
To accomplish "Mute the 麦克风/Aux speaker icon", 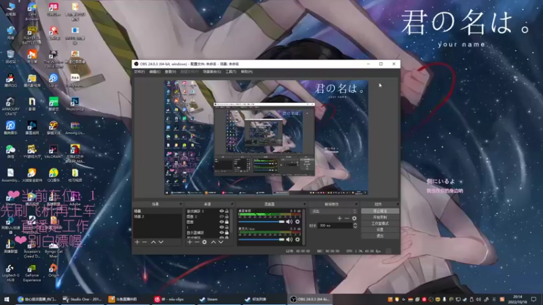I will coord(289,239).
